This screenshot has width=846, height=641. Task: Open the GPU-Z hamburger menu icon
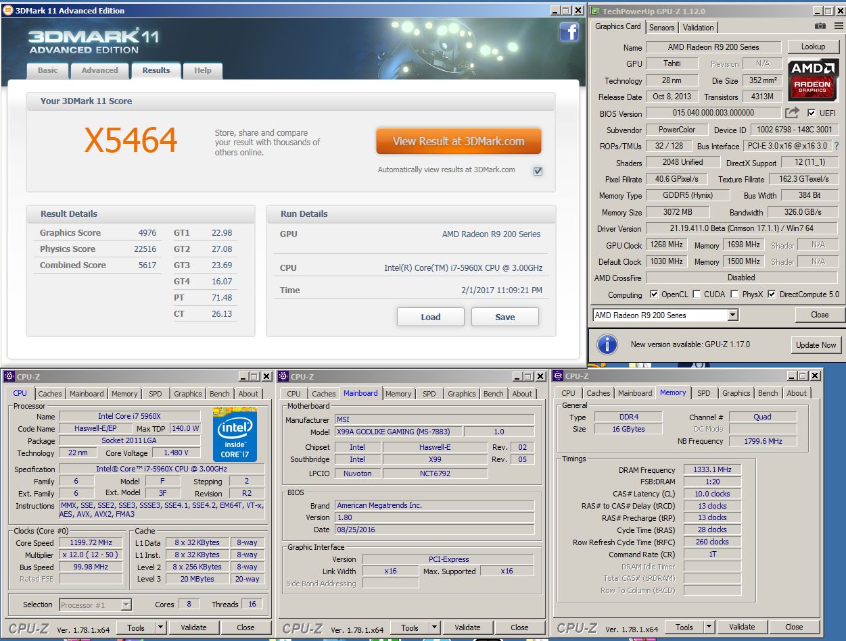(x=839, y=26)
